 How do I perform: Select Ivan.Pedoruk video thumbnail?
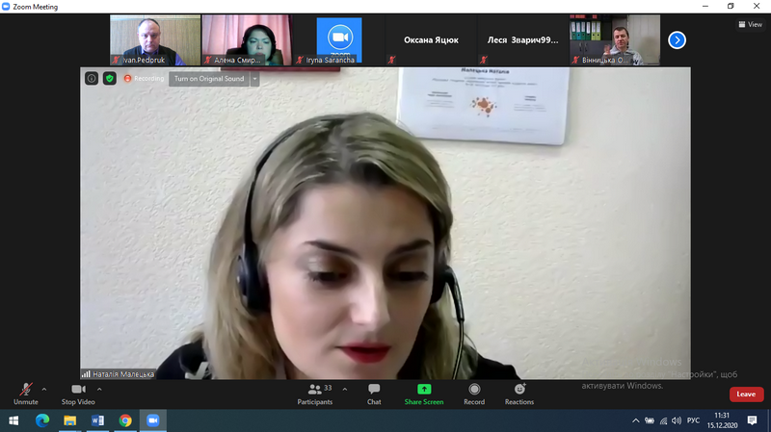tap(155, 40)
